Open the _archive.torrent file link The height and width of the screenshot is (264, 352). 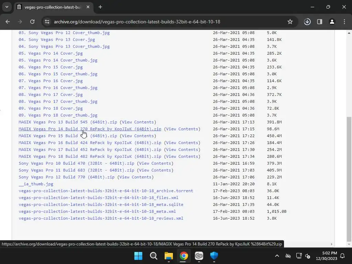(x=106, y=191)
